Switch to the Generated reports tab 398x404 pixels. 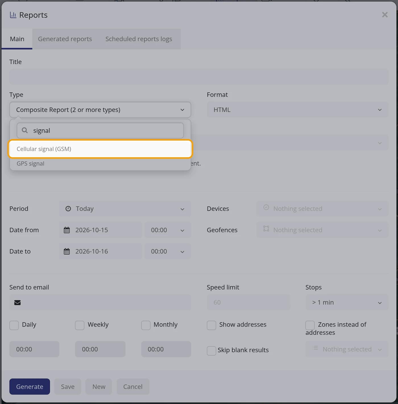(65, 39)
